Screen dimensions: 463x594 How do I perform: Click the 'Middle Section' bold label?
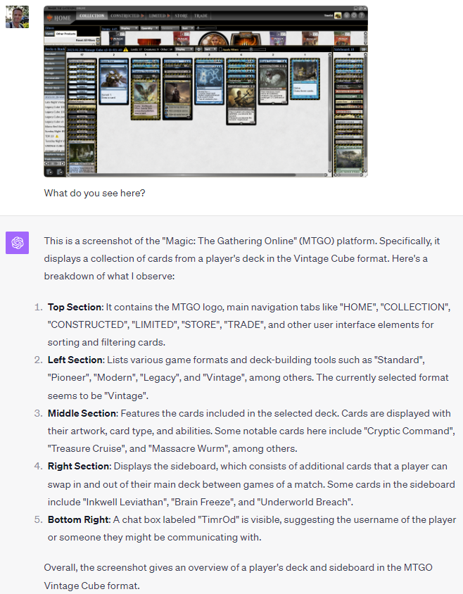[82, 413]
